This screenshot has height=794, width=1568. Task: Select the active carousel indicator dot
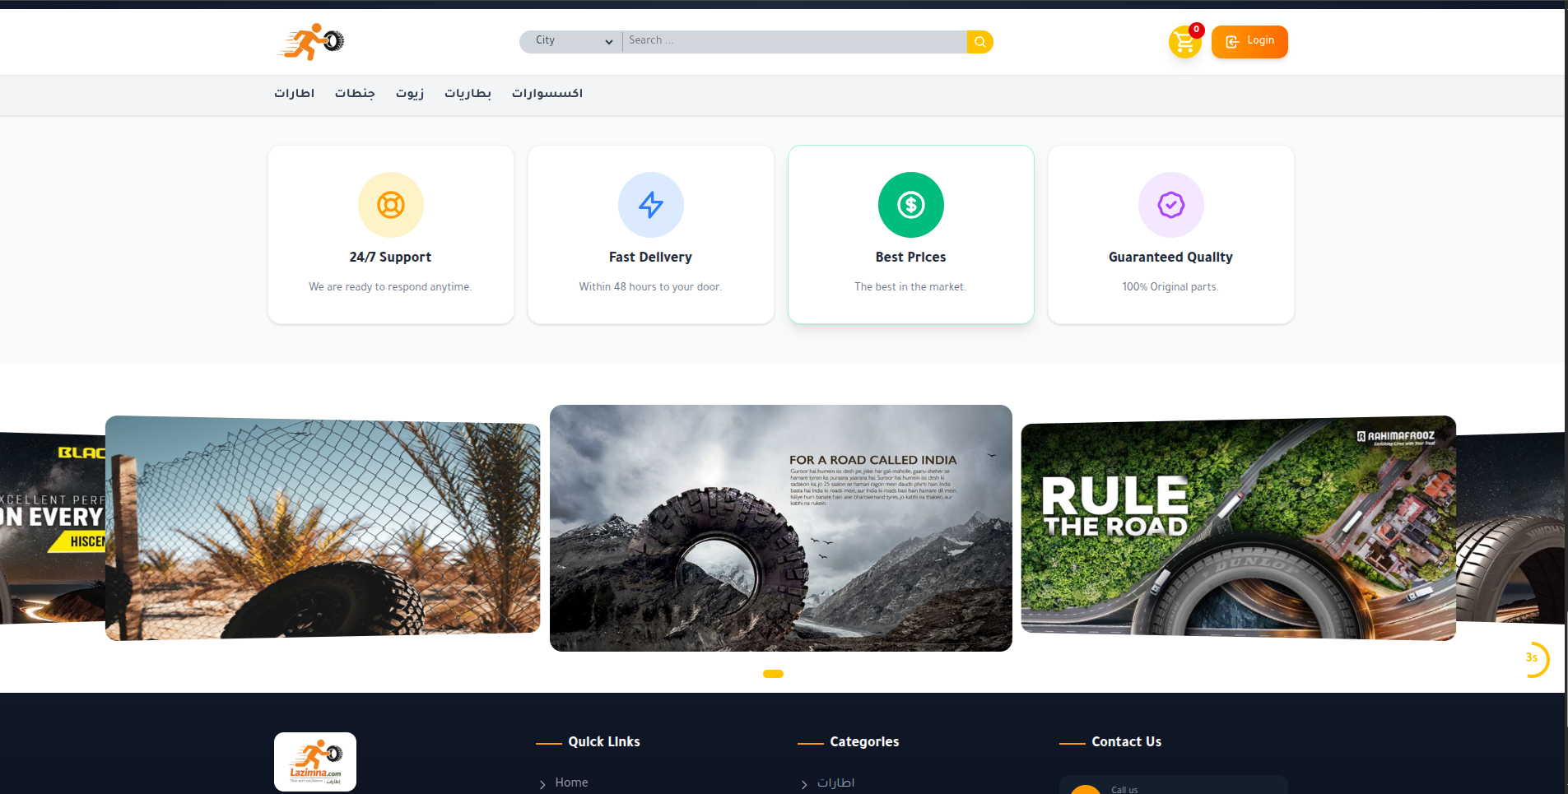tap(773, 673)
